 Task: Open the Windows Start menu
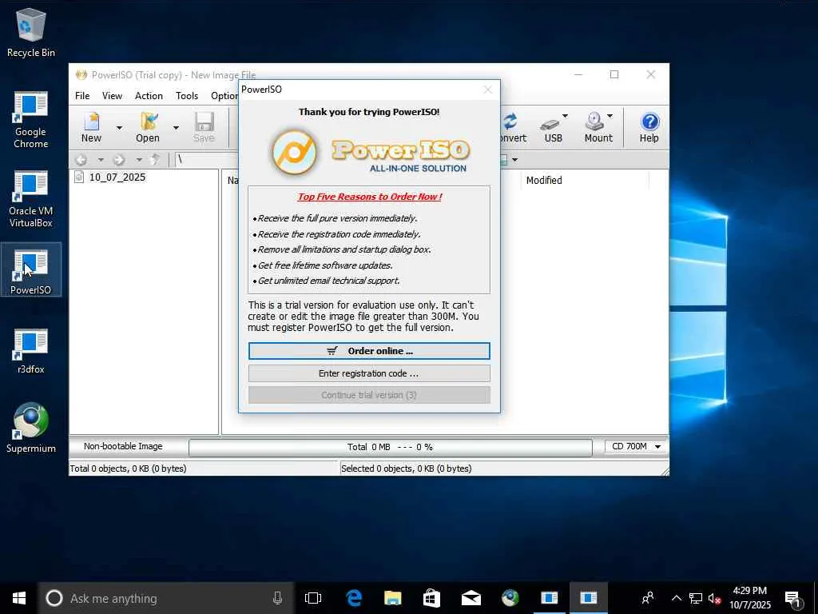click(x=19, y=598)
